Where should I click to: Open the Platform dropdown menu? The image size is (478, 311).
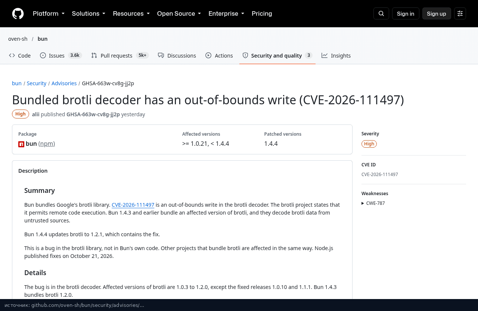pyautogui.click(x=49, y=14)
